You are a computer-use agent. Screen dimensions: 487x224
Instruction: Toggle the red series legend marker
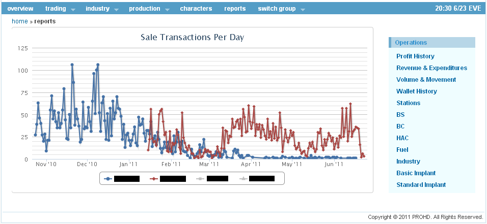(x=154, y=179)
